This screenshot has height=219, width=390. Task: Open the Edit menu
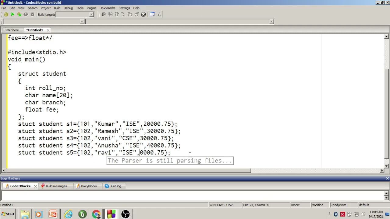(x=12, y=8)
